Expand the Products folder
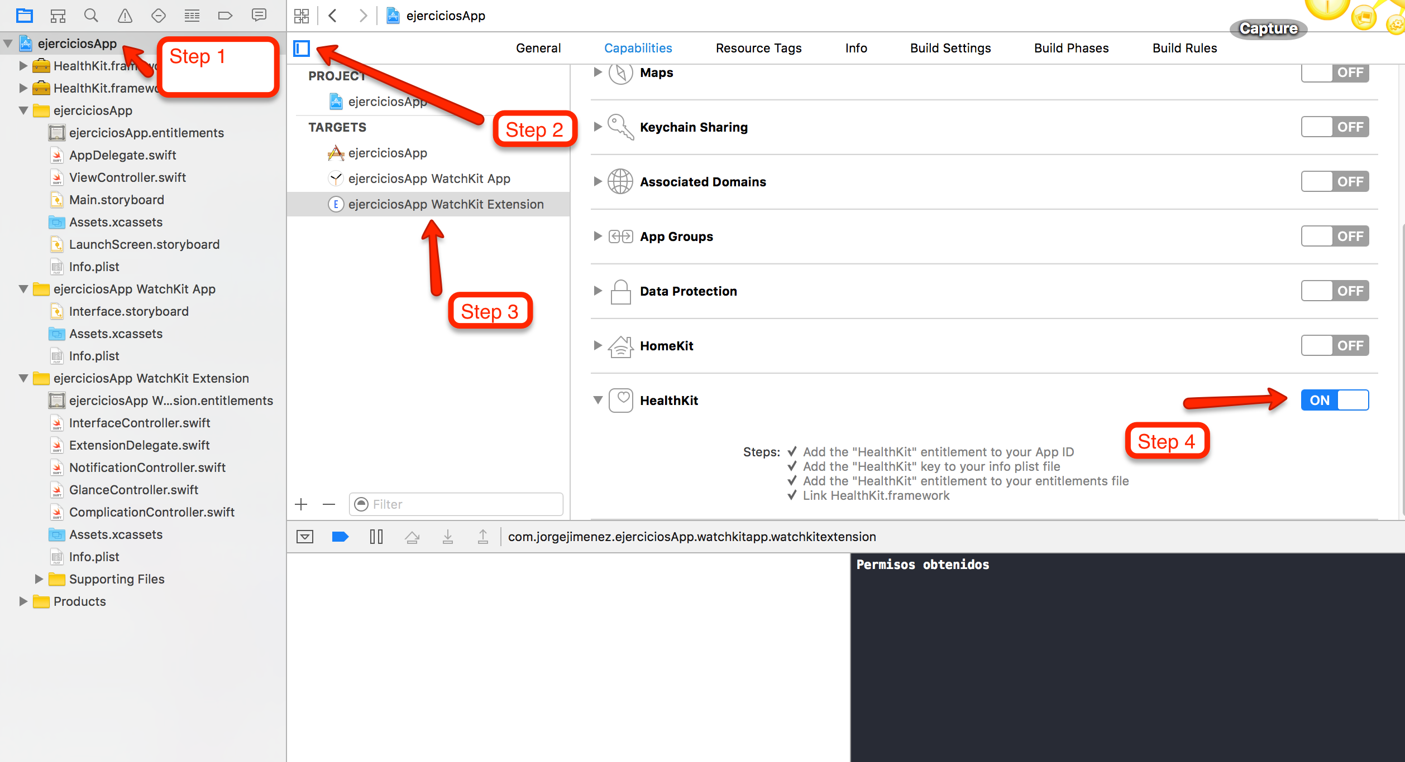 click(x=23, y=601)
